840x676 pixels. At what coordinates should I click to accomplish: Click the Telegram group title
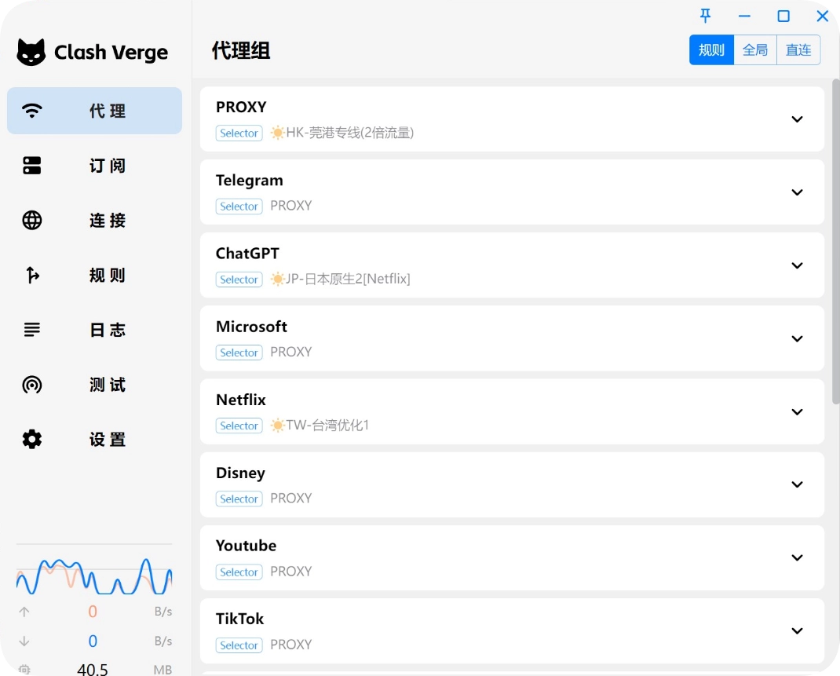249,181
